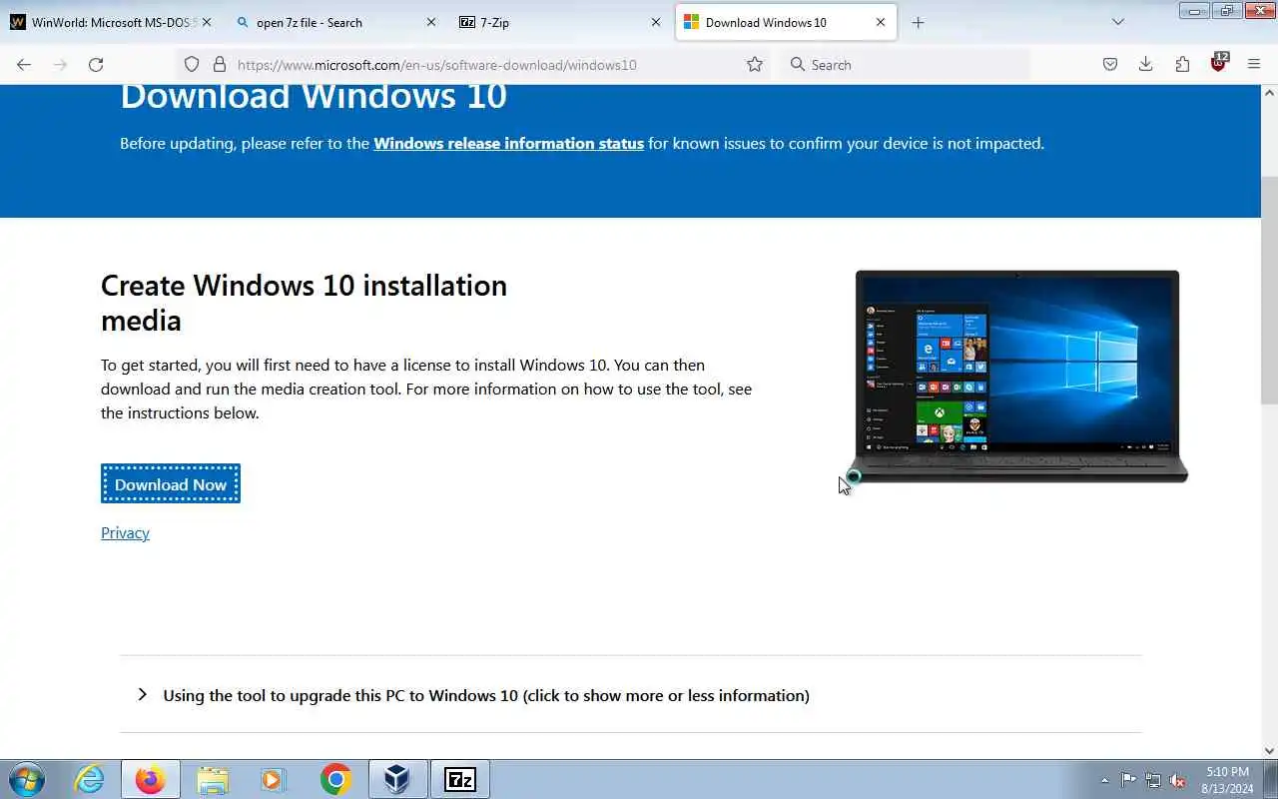Image resolution: width=1278 pixels, height=799 pixels.
Task: Go back to the previous page
Action: tap(24, 64)
